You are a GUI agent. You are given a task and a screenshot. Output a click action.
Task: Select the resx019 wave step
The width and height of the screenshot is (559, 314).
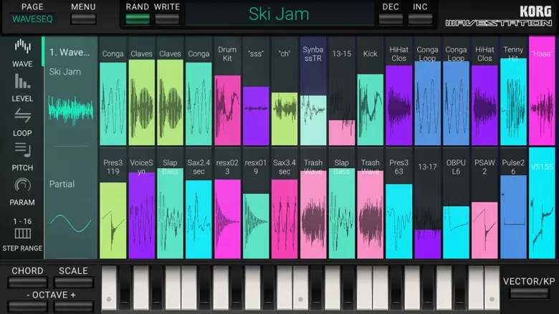pos(256,203)
